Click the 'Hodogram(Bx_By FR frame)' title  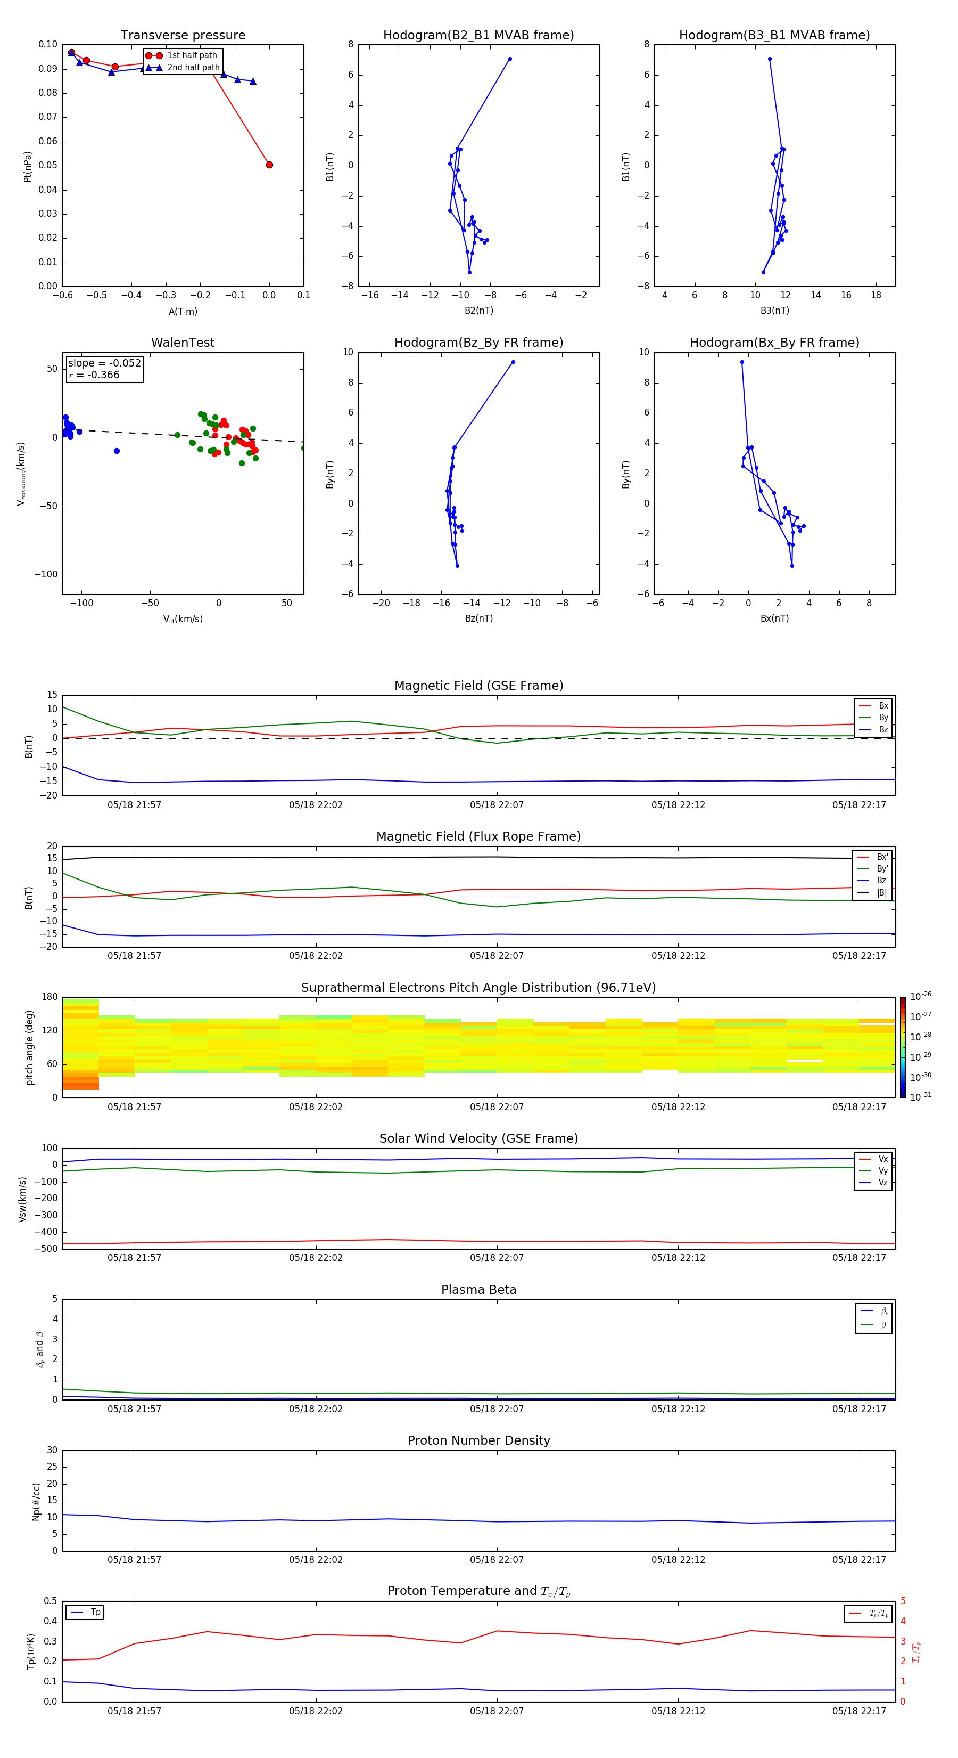[x=774, y=343]
